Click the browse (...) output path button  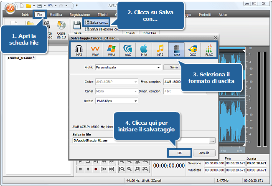(212, 141)
